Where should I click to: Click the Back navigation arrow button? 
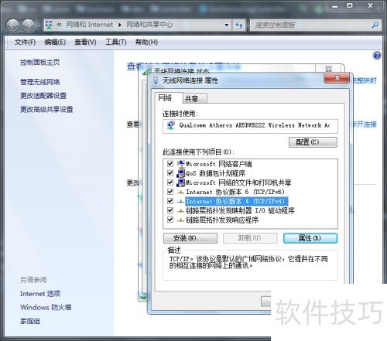tap(12, 26)
